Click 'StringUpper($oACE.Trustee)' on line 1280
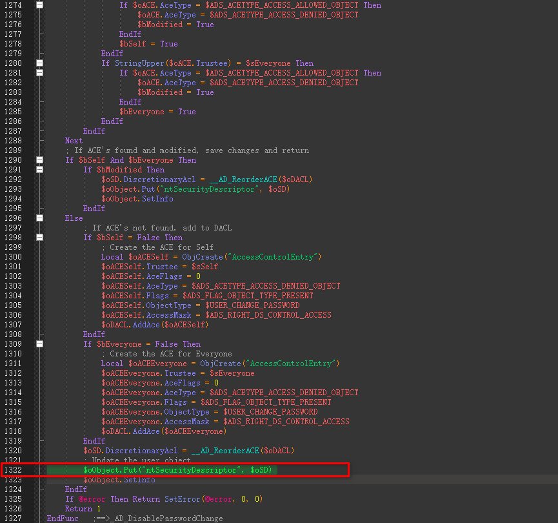This screenshot has width=558, height=523. tap(173, 63)
